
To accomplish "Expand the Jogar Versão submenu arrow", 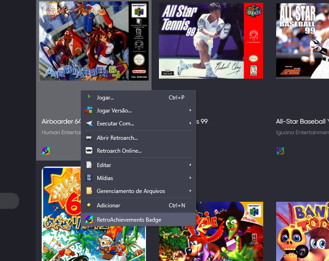I will click(190, 110).
